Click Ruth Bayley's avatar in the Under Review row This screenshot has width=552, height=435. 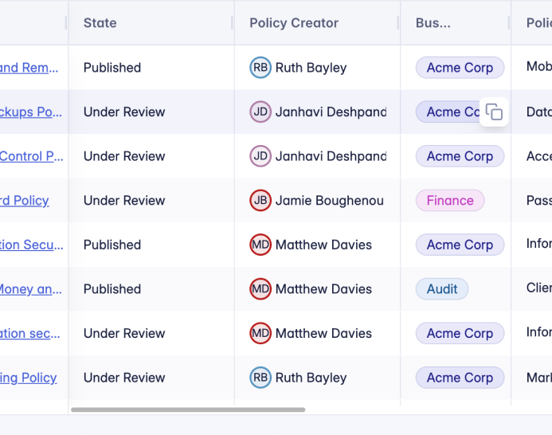260,378
